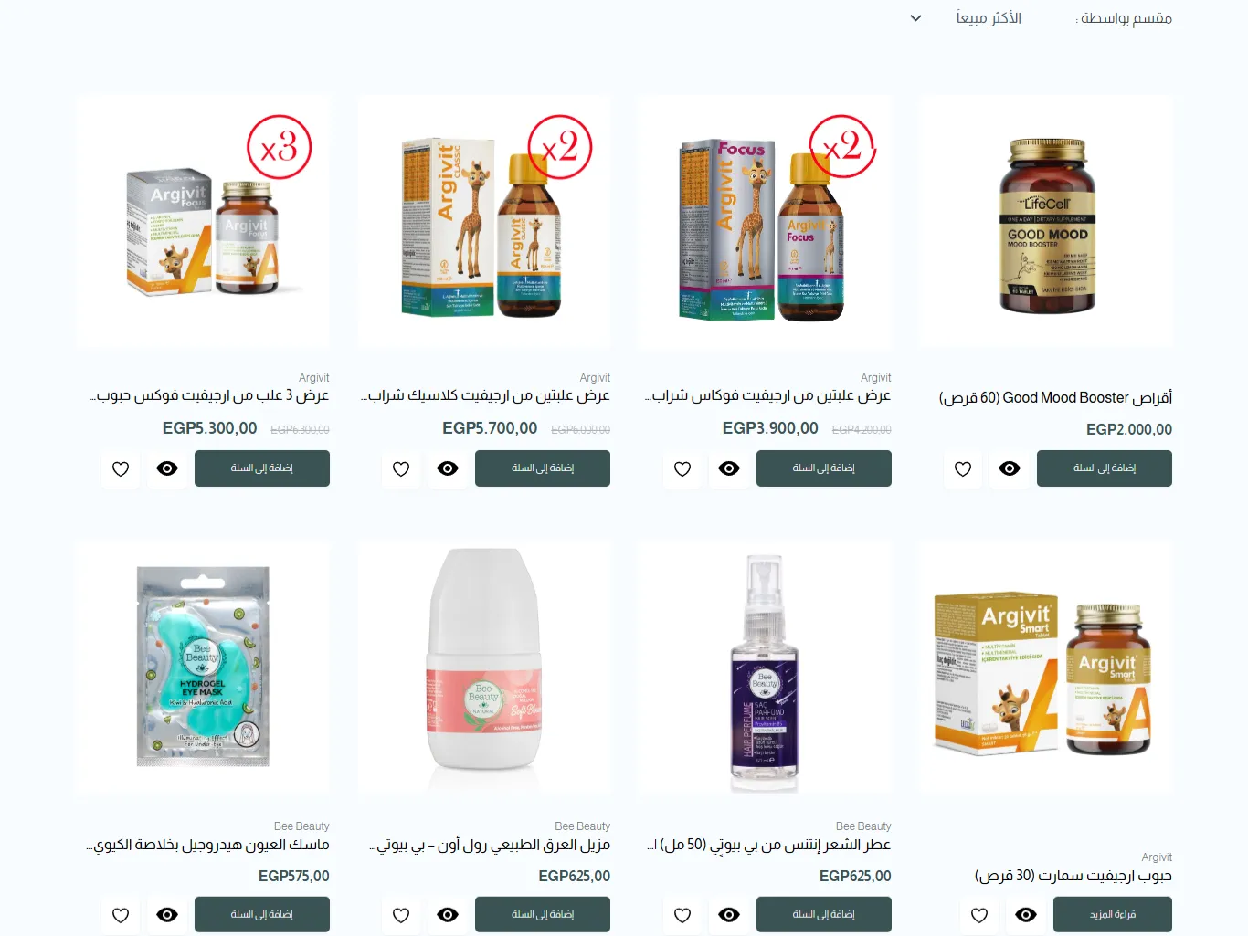Add Good Mood Booster to cart
This screenshot has width=1248, height=936.
(x=1105, y=468)
